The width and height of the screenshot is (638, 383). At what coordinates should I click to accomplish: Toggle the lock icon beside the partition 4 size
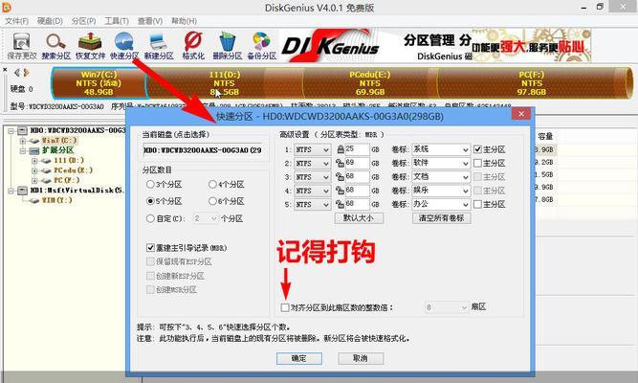[341, 191]
